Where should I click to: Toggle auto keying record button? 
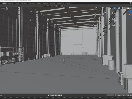click(49, 95)
